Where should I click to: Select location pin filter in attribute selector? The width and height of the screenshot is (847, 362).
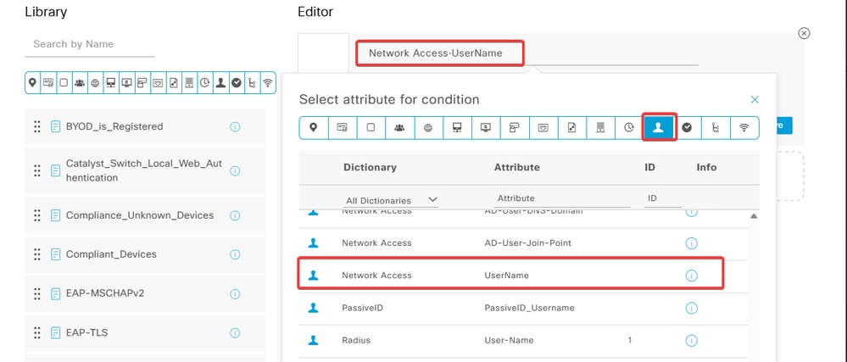coord(314,127)
